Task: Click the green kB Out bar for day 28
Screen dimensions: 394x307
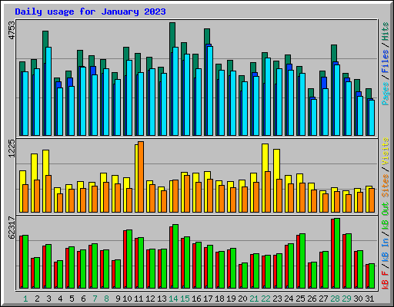Action: [x=337, y=253]
